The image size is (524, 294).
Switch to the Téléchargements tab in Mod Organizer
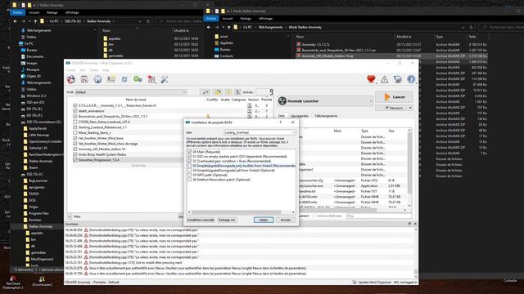click(326, 116)
